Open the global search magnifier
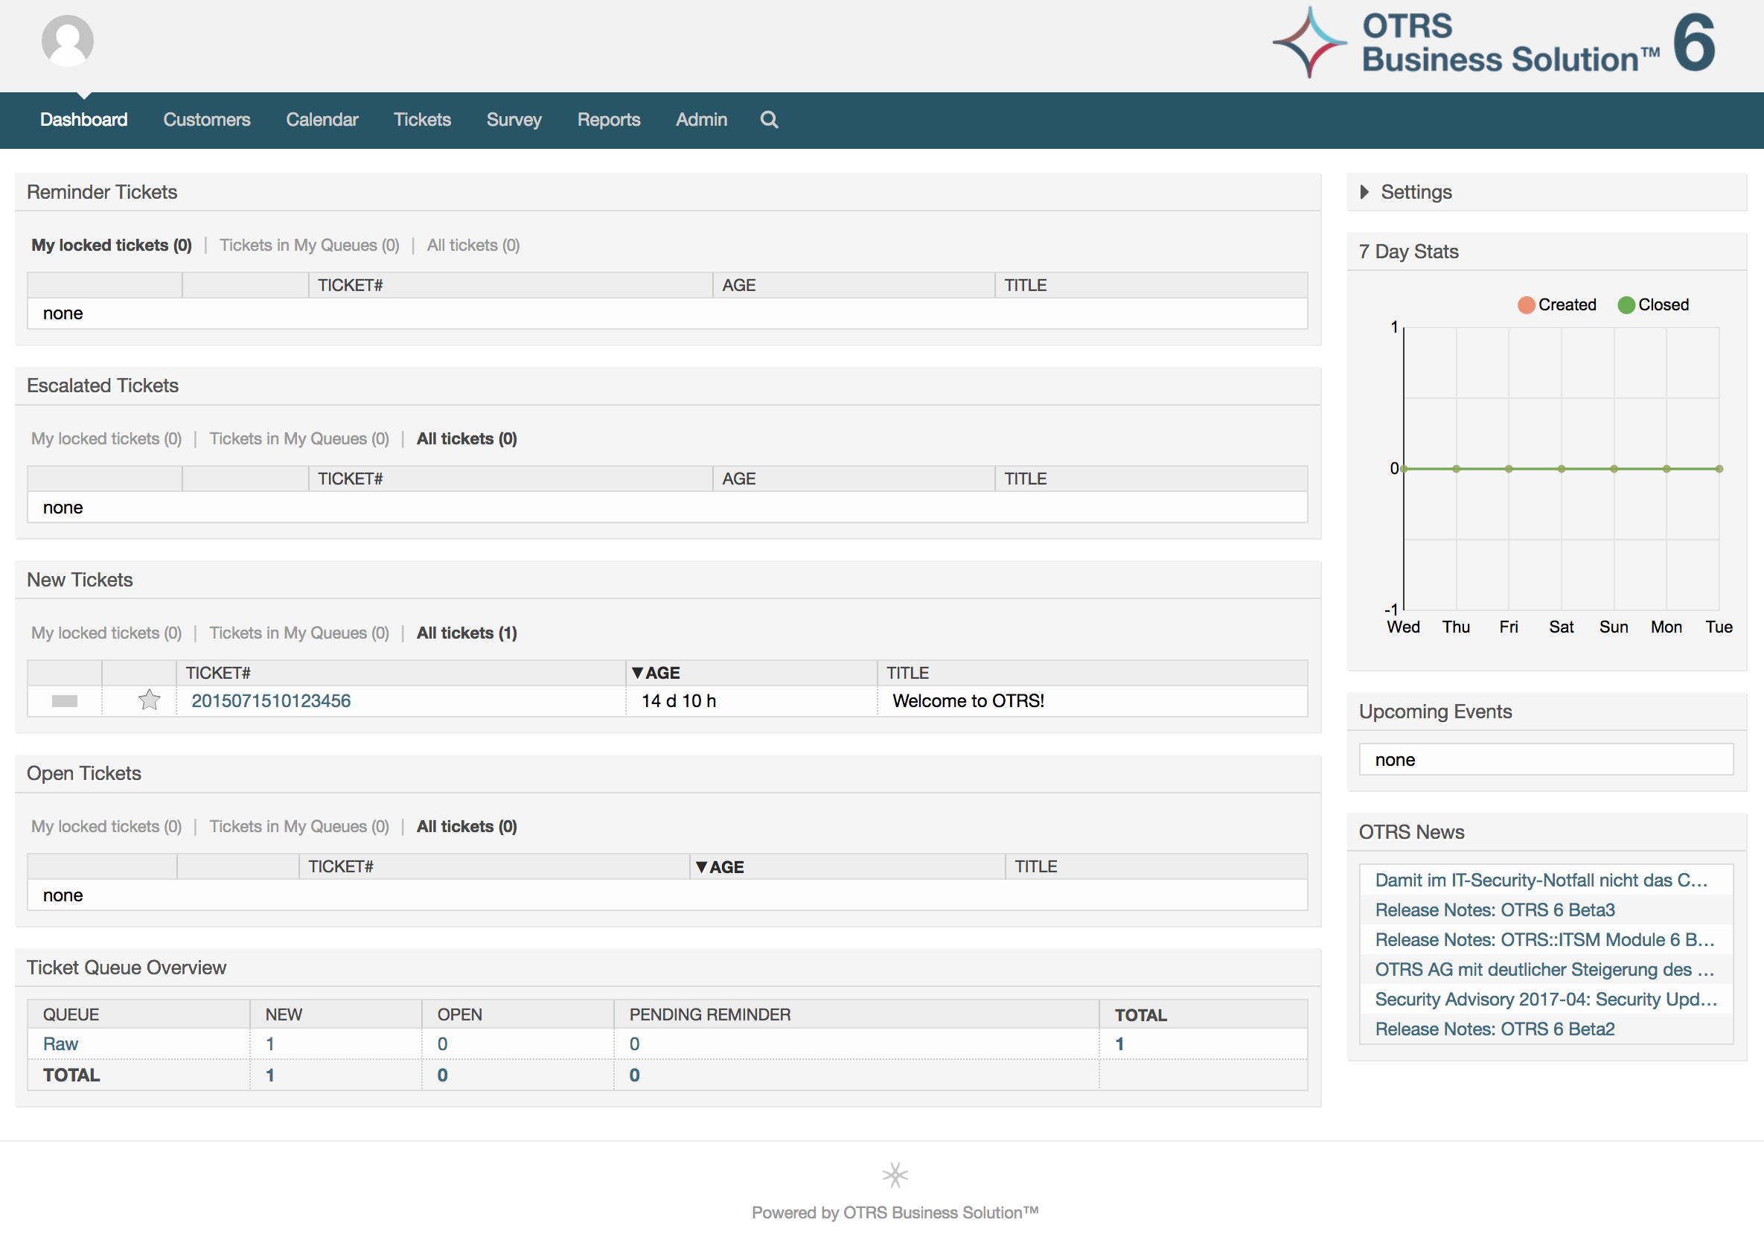 coord(768,120)
